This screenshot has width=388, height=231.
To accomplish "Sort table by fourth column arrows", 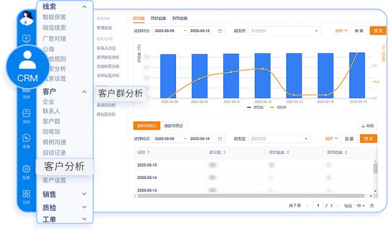I will coord(346,152).
